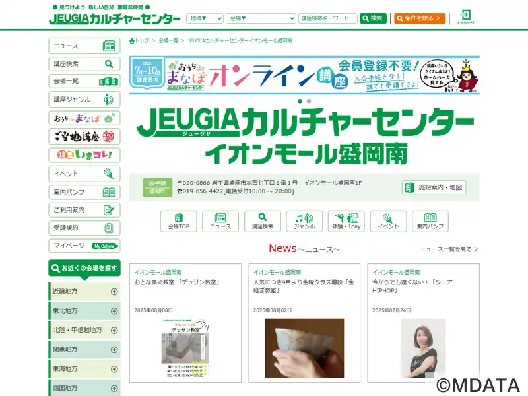Select the second banner carousel dot
This screenshot has width=528, height=396.
[309, 101]
